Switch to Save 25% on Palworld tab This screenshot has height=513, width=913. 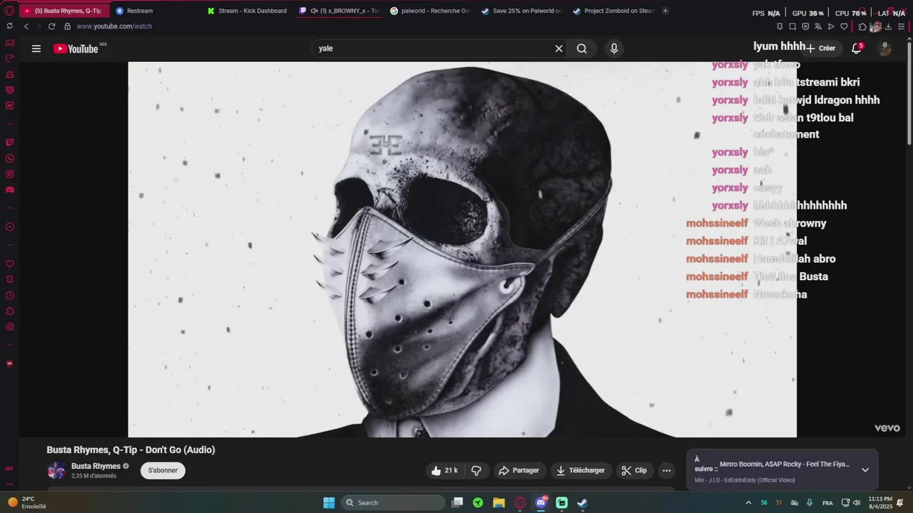(x=521, y=11)
